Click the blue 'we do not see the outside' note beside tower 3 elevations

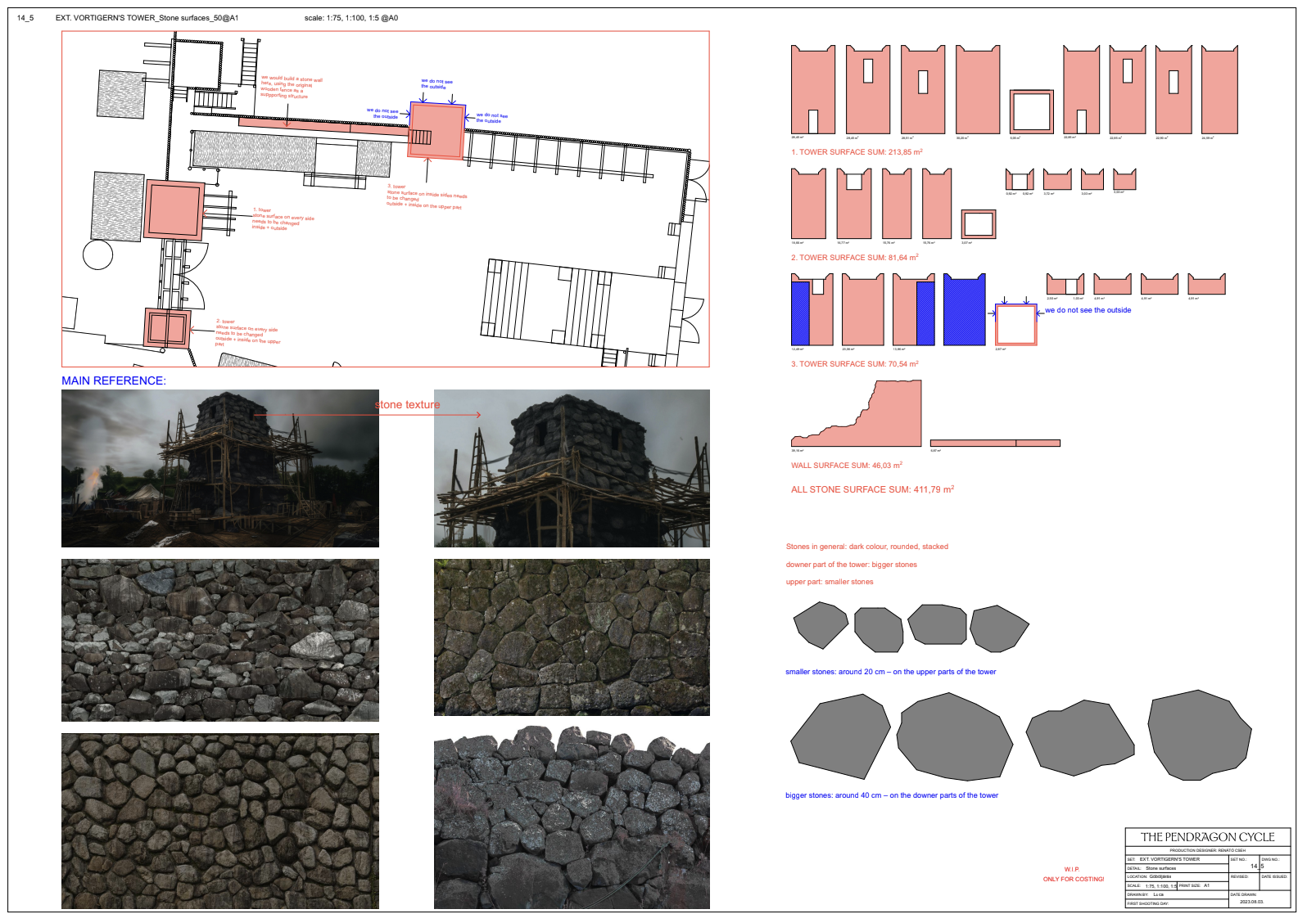tap(1088, 310)
